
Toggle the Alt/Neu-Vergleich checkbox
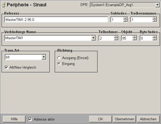click(6, 67)
